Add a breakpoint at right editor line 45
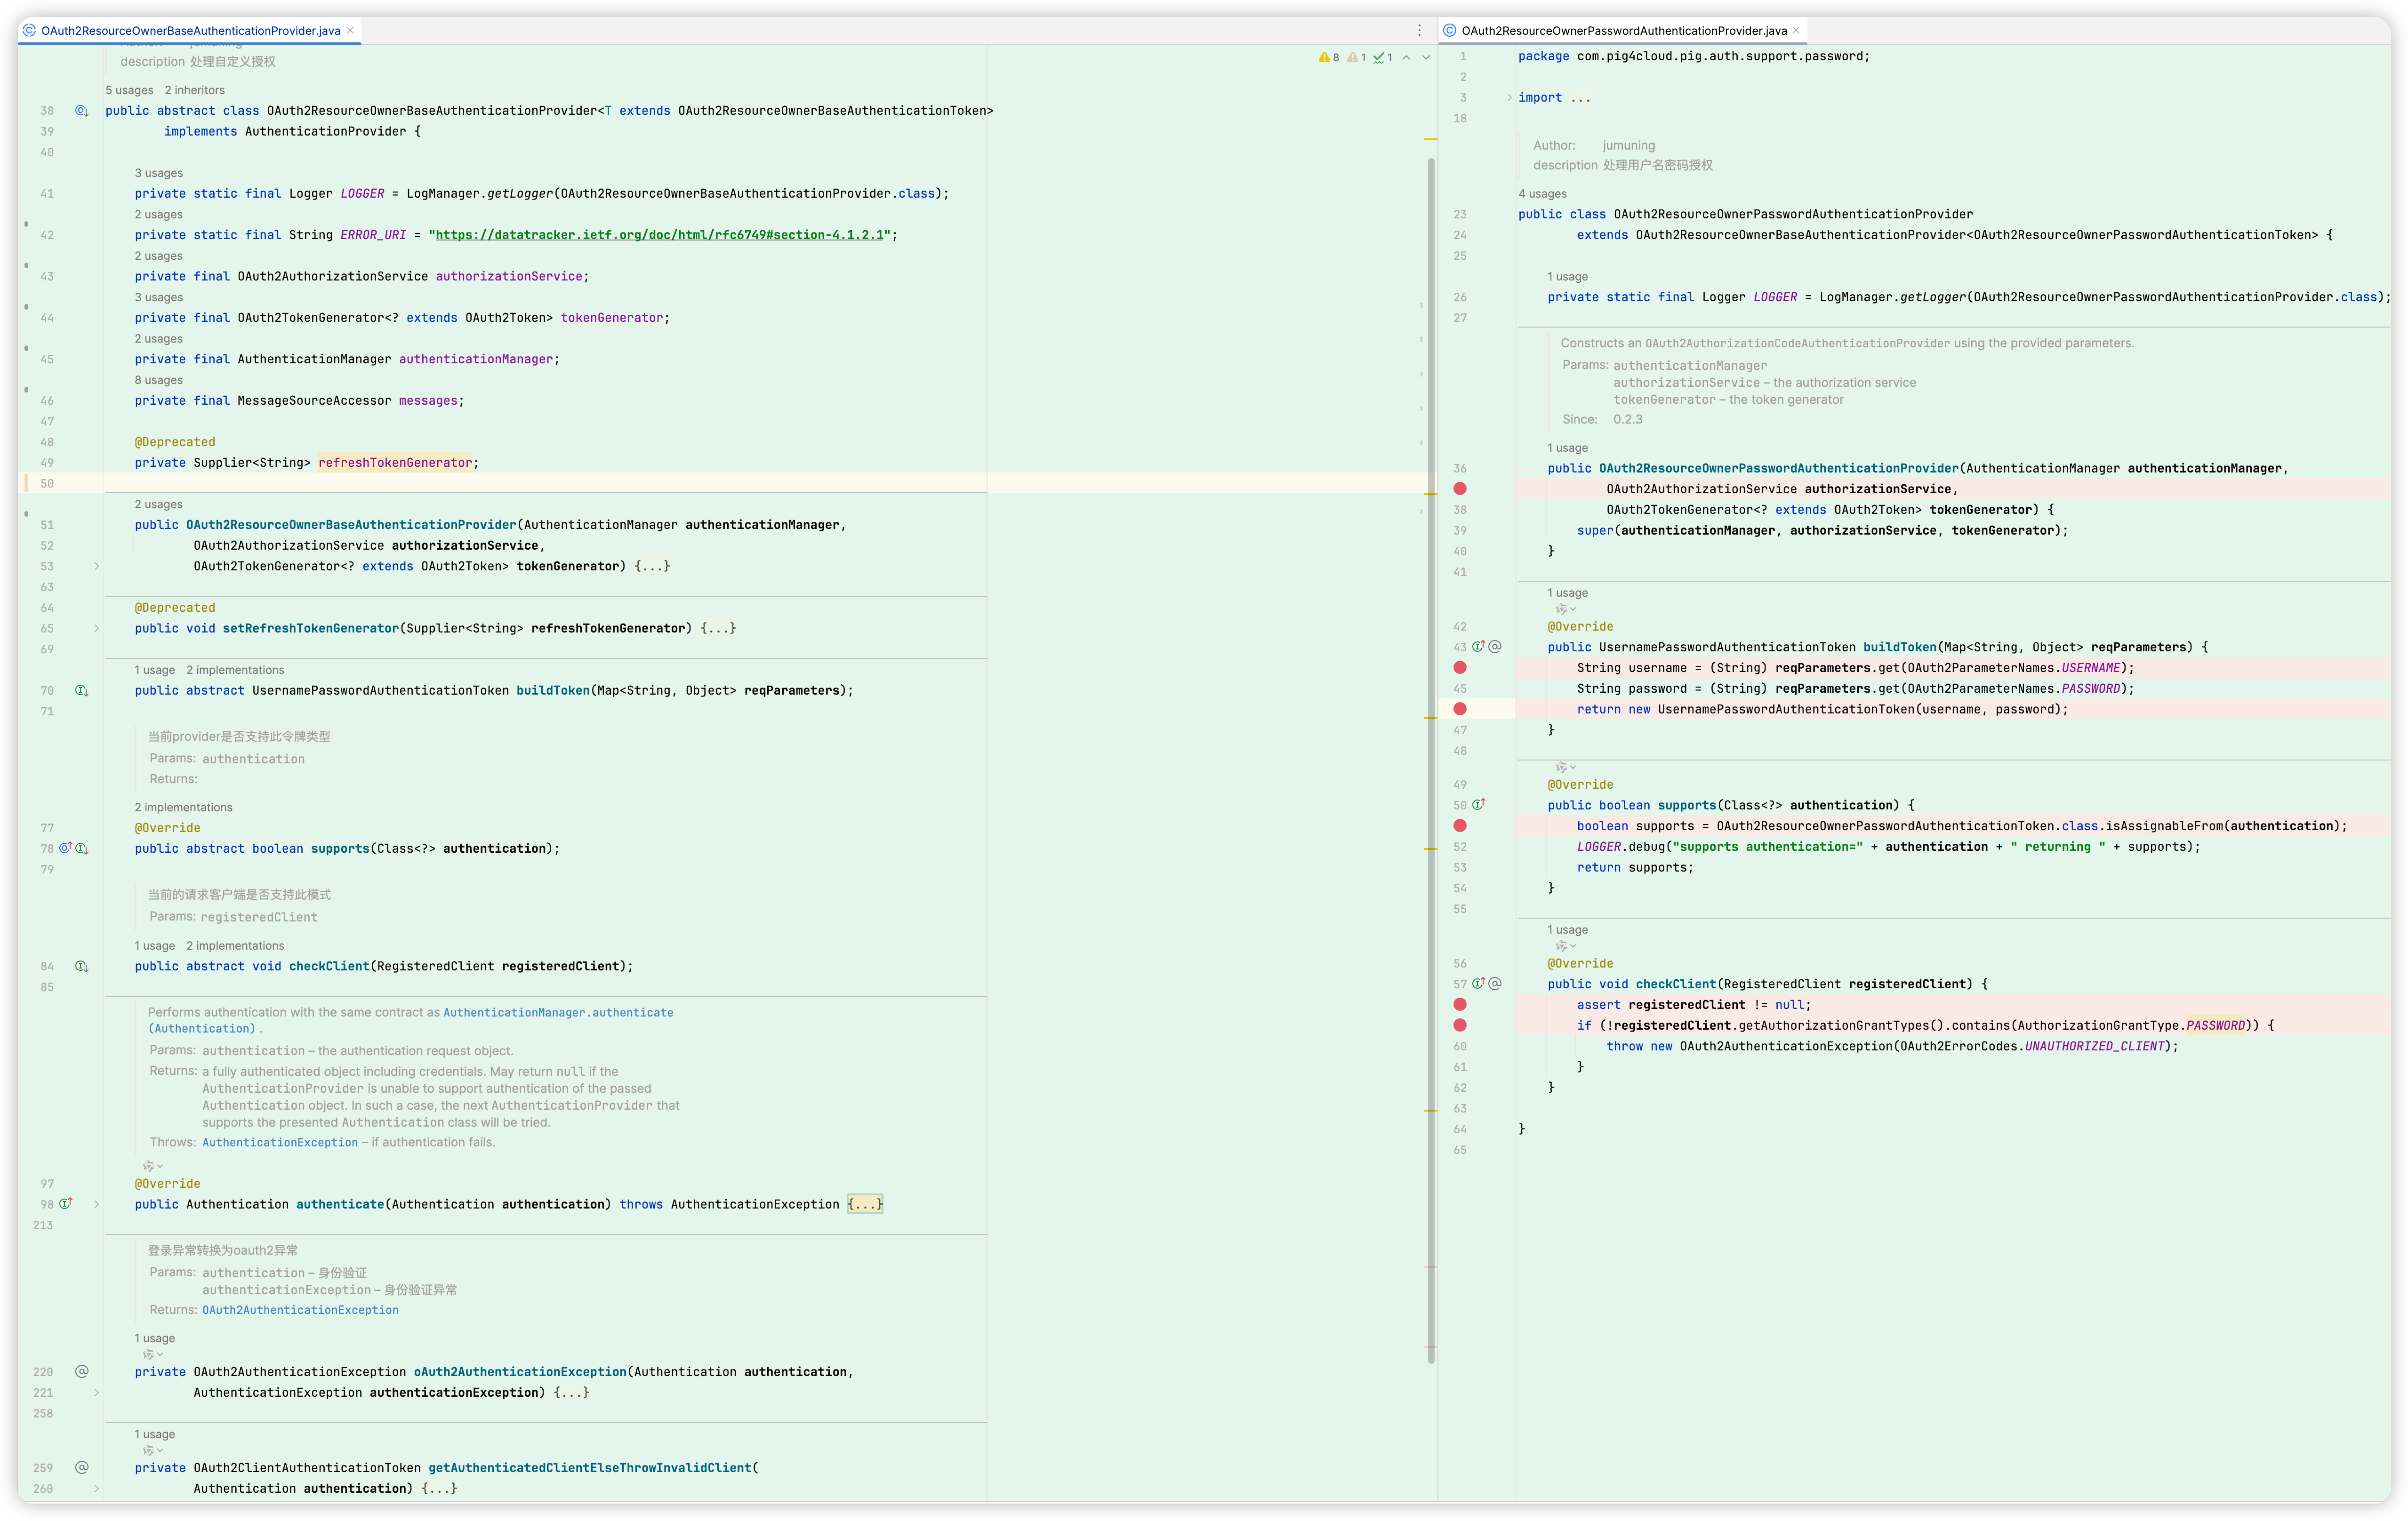 pos(1460,689)
